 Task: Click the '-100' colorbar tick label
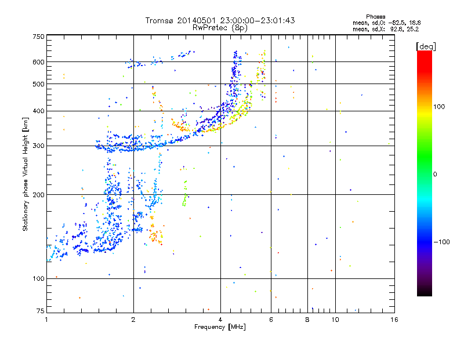click(441, 242)
